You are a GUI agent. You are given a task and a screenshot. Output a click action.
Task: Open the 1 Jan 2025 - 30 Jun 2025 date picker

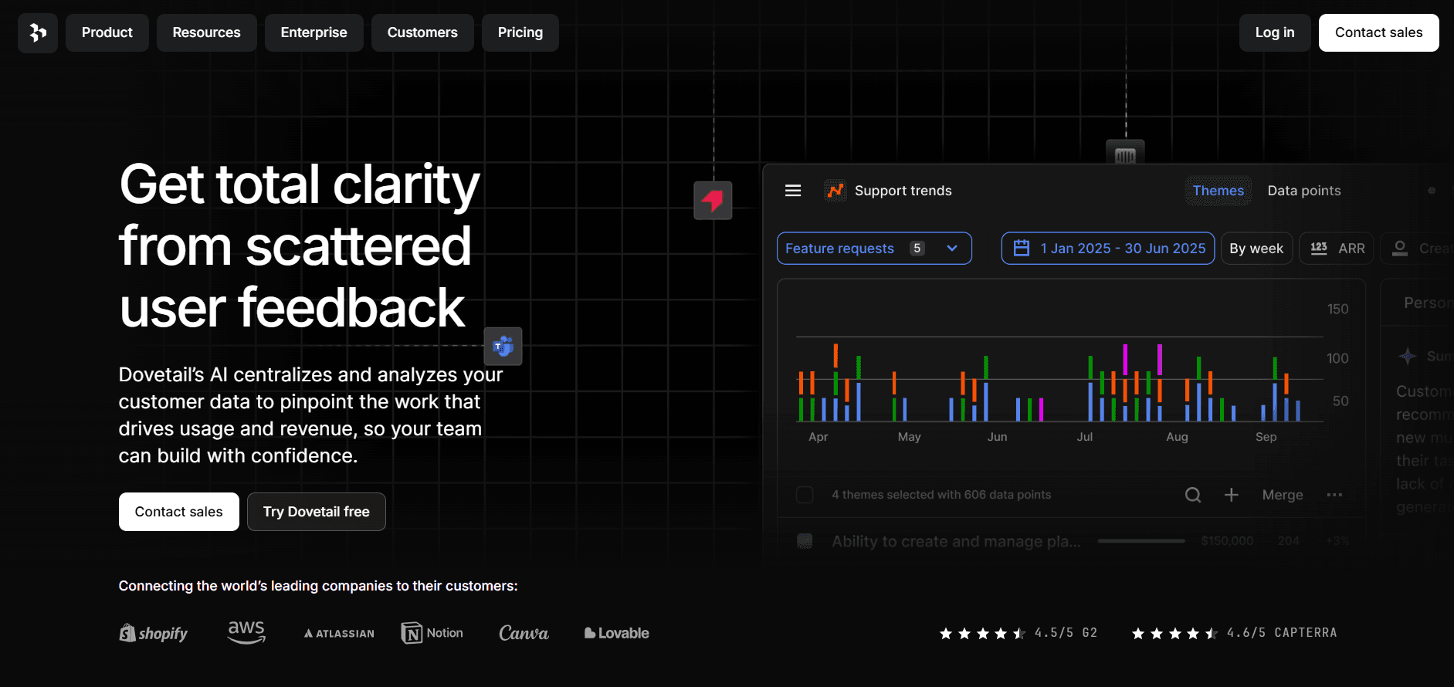click(1108, 249)
